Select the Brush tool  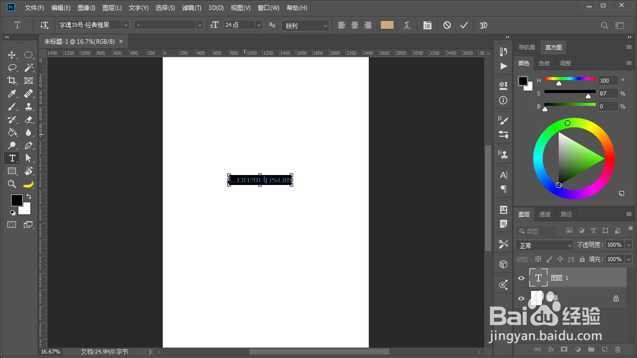pos(12,106)
